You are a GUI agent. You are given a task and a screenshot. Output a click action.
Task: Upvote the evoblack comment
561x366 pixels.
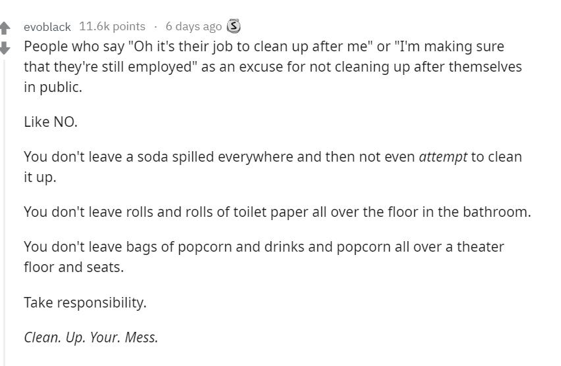(5, 28)
